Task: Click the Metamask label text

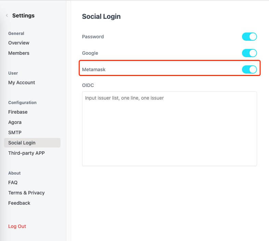Action: (94, 69)
